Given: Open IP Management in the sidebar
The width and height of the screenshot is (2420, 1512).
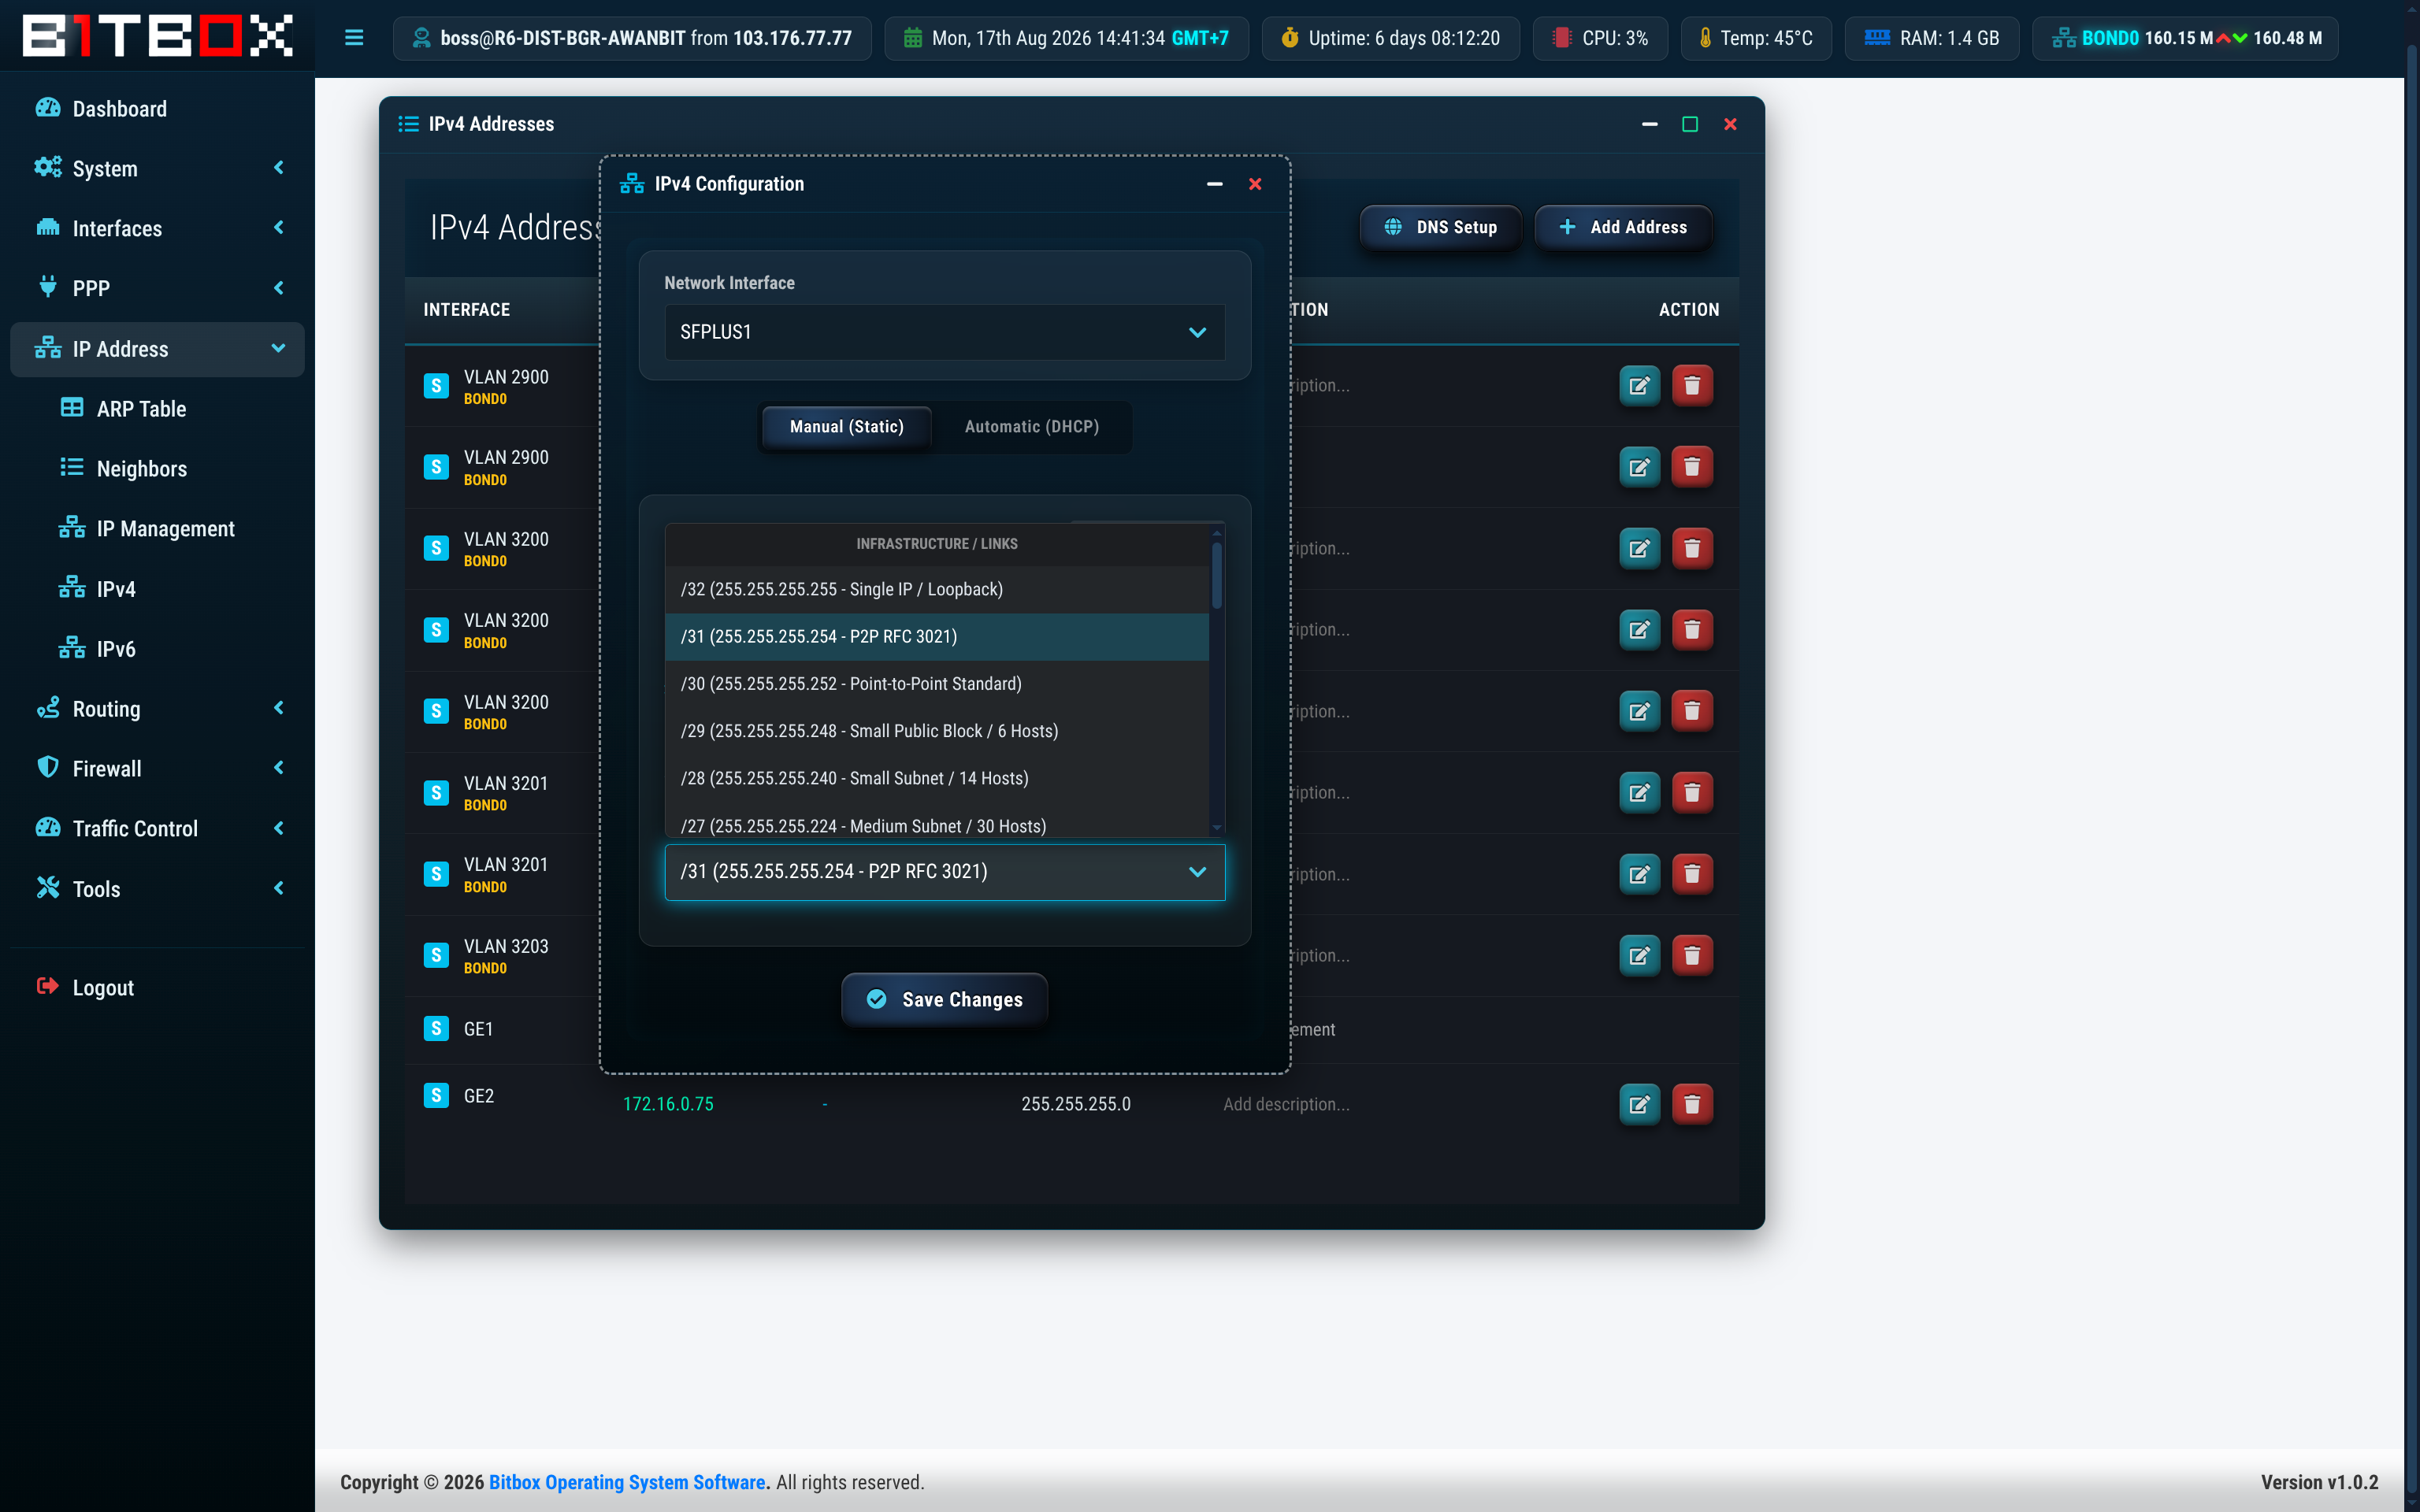Looking at the screenshot, I should [x=157, y=528].
